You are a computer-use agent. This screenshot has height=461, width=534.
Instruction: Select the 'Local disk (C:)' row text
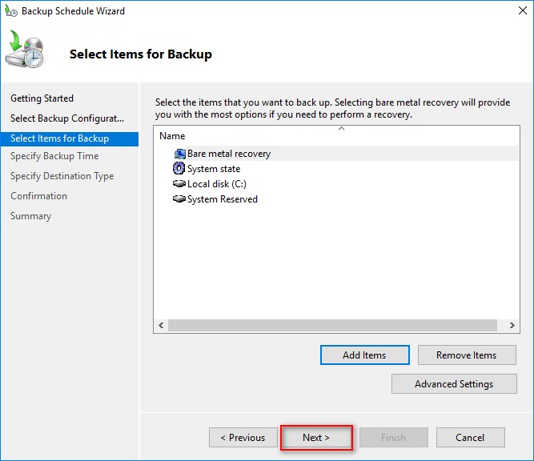217,184
